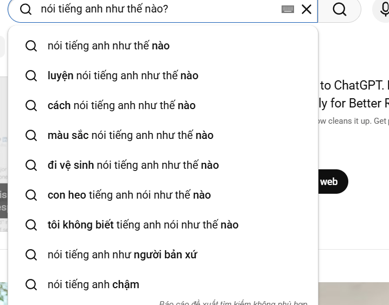Start voice search with microphone icon

tap(382, 9)
